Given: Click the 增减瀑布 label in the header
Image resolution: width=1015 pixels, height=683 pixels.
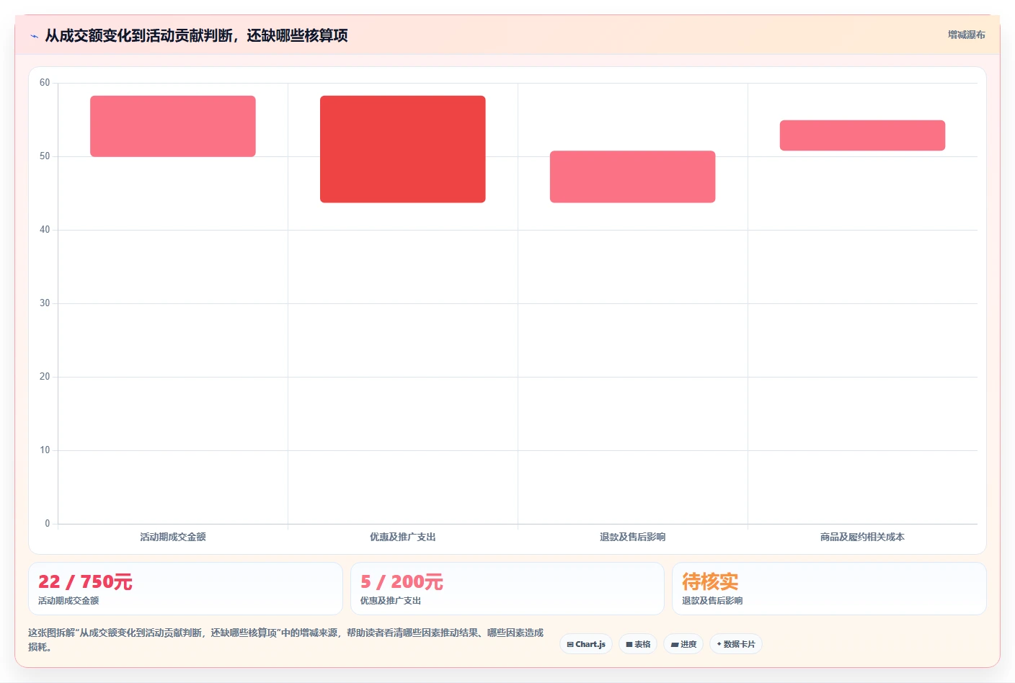Looking at the screenshot, I should coord(966,35).
